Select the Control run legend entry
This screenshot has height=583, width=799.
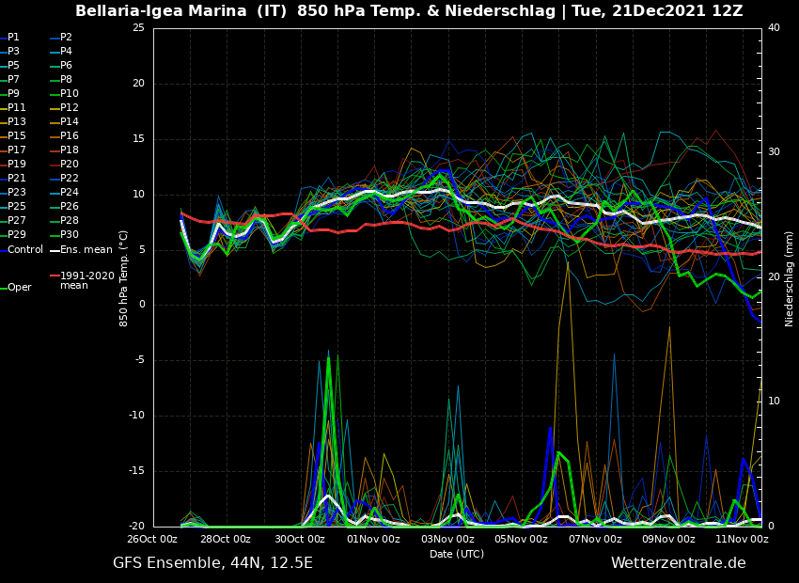[x=25, y=250]
